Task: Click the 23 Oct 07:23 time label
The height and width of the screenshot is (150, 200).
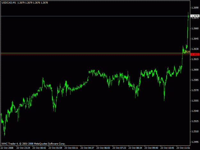Action: tap(119, 148)
